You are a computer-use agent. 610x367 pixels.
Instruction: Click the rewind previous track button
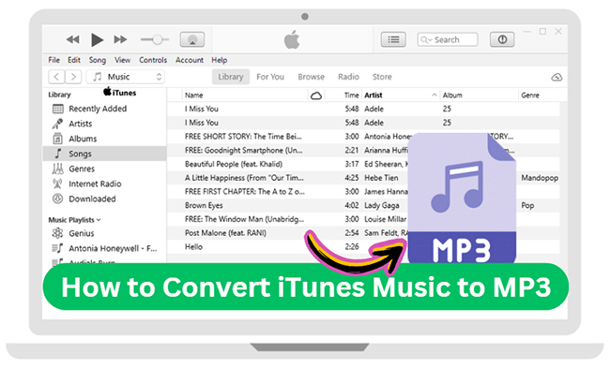click(73, 39)
